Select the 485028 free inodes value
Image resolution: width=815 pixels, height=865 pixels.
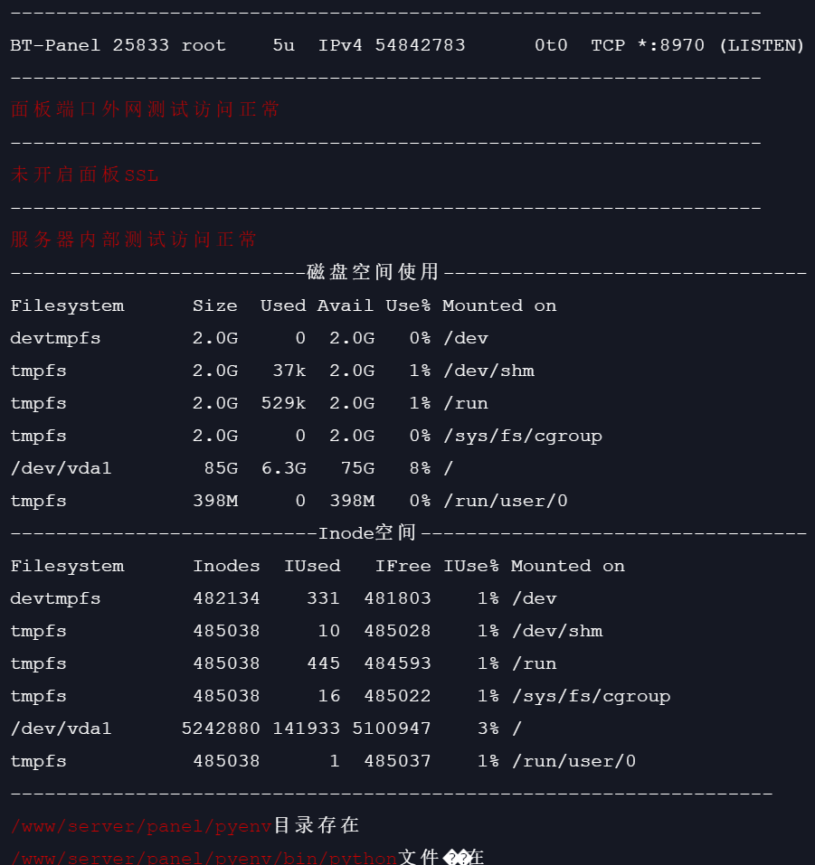[x=398, y=631]
